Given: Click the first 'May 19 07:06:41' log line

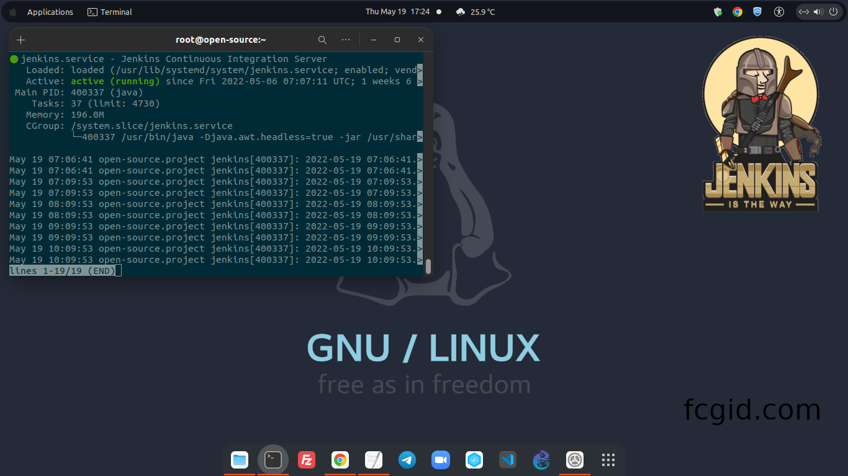Looking at the screenshot, I should pos(216,159).
